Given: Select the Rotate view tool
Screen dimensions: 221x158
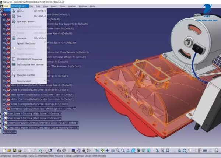Looking at the screenshot, I should [113, 151].
